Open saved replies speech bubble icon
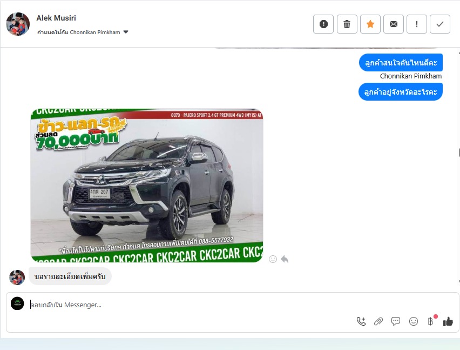Screen dimensions: 460x350 [x=396, y=321]
